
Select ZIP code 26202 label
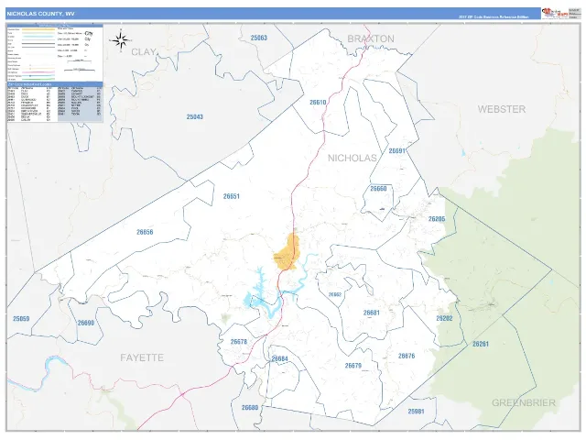[x=444, y=318]
